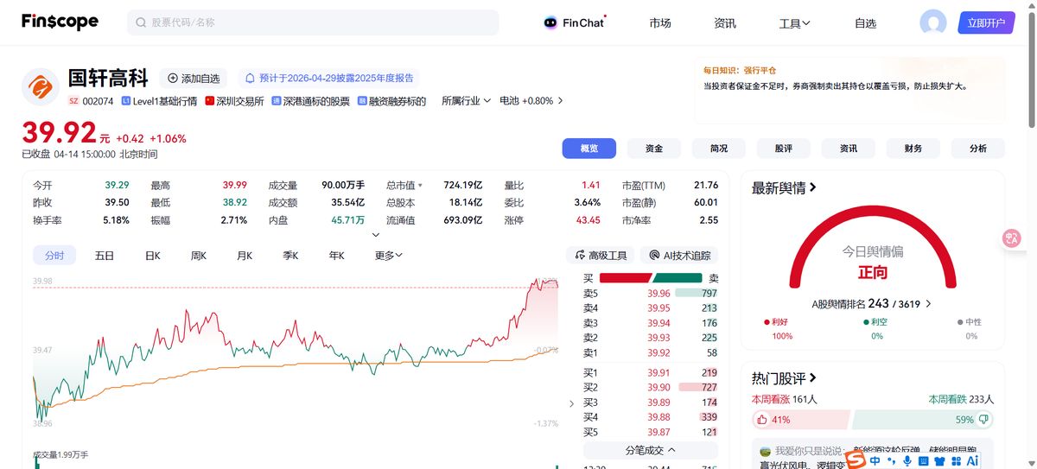Open the 更多 chart period dropdown
Screen dimensions: 1037x469
(389, 256)
